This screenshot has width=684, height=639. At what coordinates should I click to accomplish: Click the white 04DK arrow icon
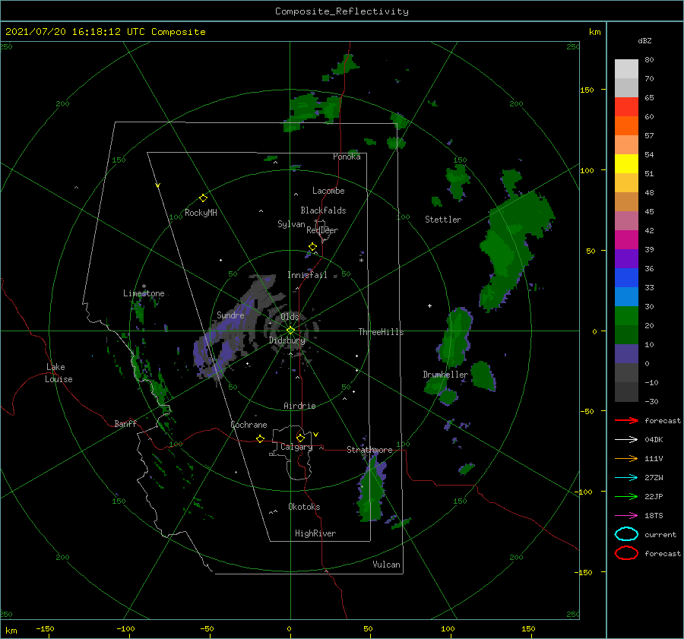point(626,440)
